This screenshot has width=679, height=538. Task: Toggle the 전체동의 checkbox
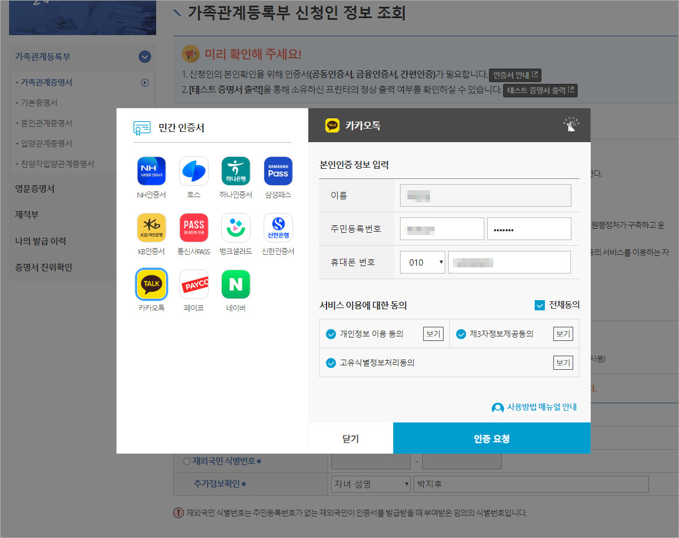540,305
